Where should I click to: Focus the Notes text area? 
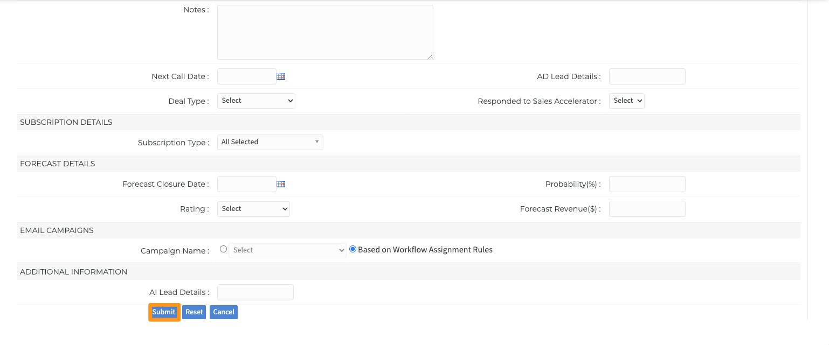pos(325,32)
